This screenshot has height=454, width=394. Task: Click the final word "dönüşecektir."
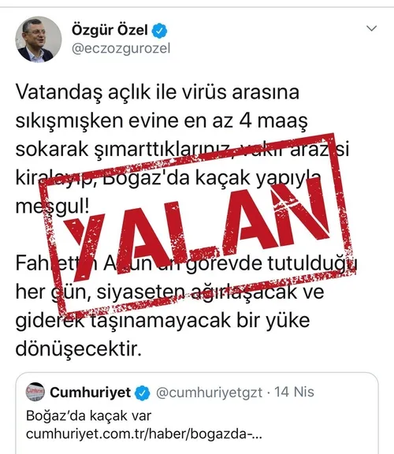point(79,349)
